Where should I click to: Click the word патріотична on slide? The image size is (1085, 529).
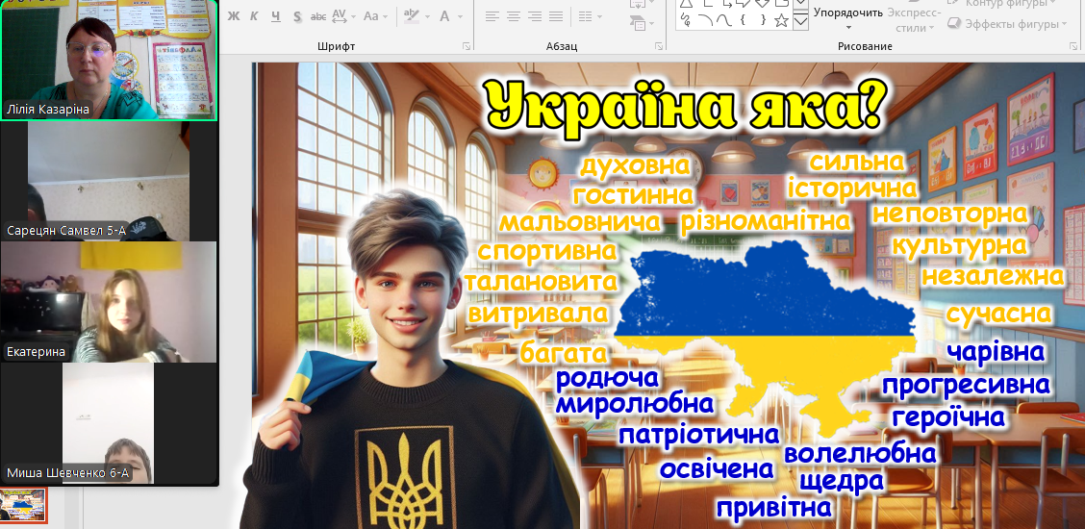click(699, 435)
